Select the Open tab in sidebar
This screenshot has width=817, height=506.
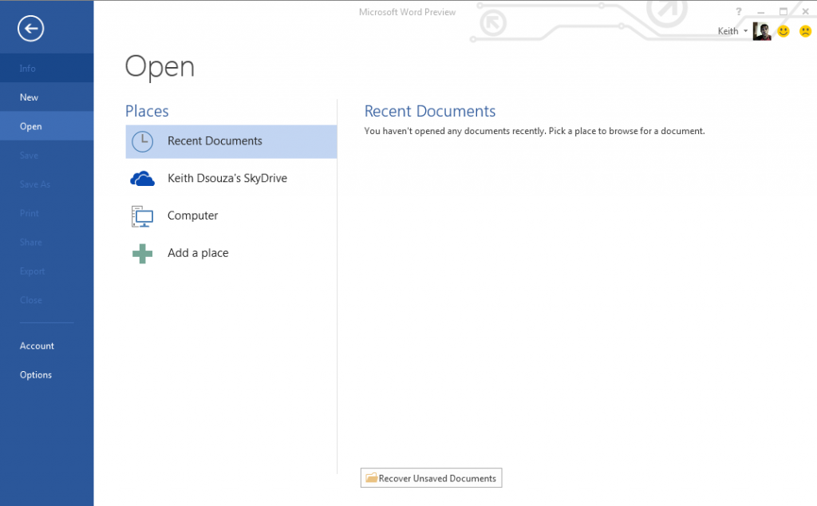pos(47,125)
